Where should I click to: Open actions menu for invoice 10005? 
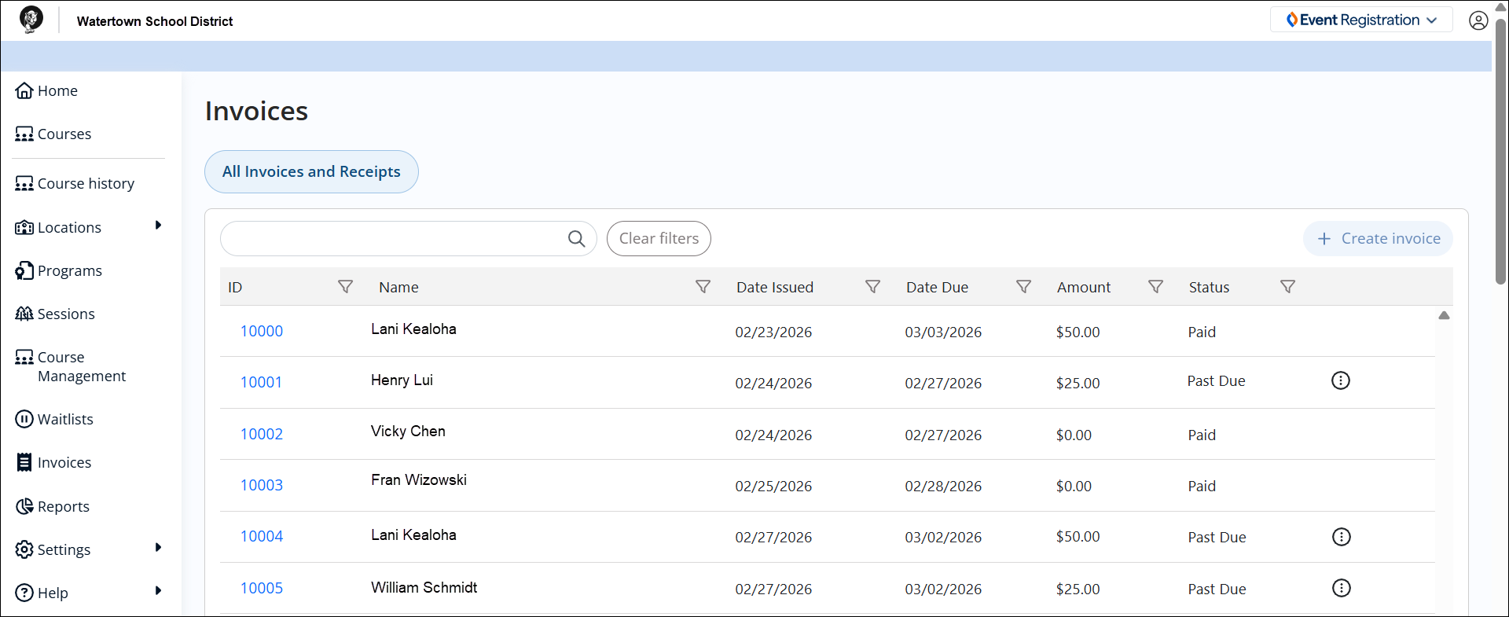[1341, 588]
